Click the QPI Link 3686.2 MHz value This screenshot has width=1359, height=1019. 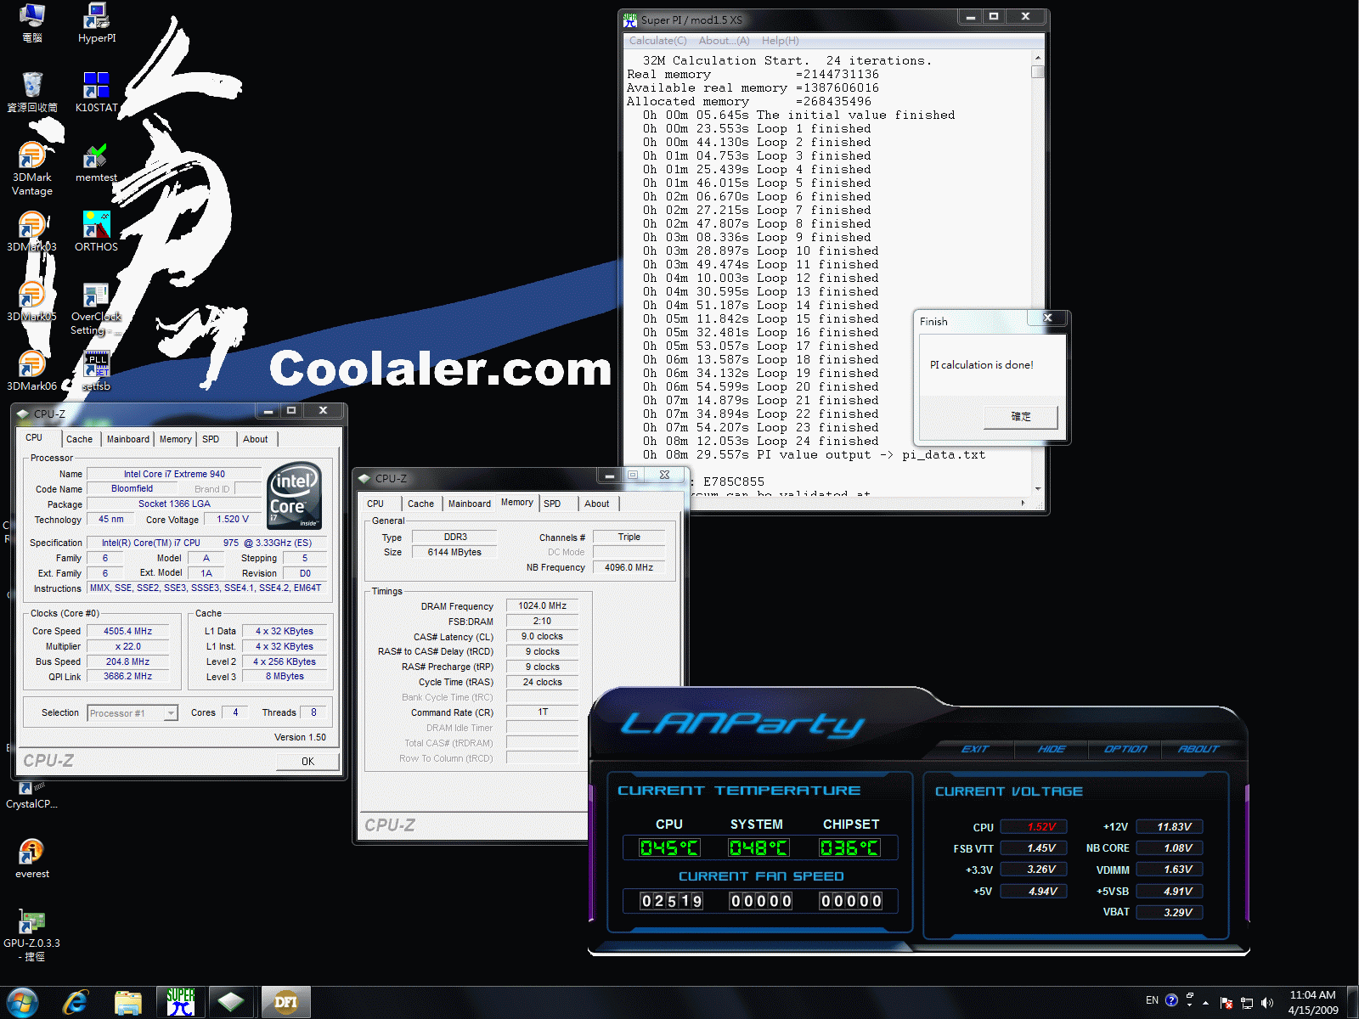pyautogui.click(x=128, y=677)
